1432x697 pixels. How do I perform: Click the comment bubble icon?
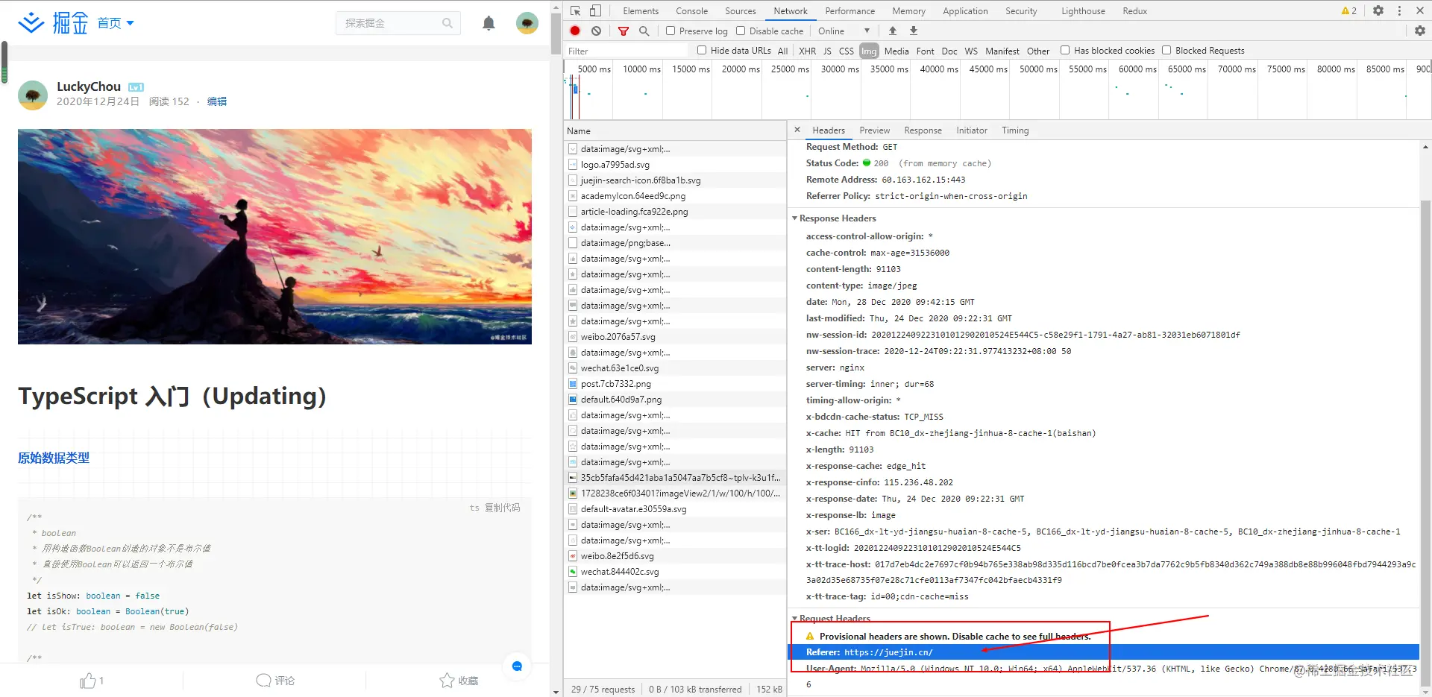pos(263,681)
